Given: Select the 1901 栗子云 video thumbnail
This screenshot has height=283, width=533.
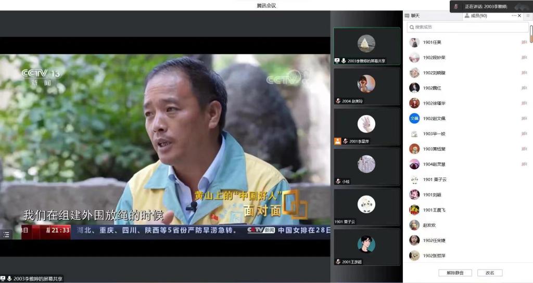Looking at the screenshot, I should point(366,207).
